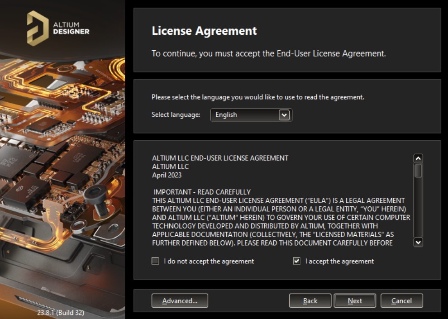The width and height of the screenshot is (448, 319).
Task: Click the 'I do not accept the agreement' label text
Action: click(209, 261)
